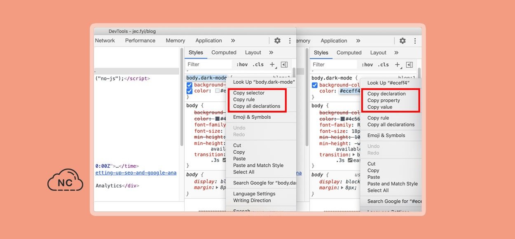Focus Filter field in left Styles pane
515x239 pixels.
pyautogui.click(x=209, y=64)
